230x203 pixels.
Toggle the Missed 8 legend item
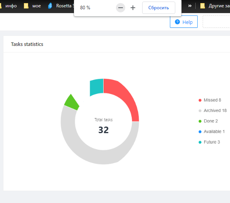coord(210,100)
